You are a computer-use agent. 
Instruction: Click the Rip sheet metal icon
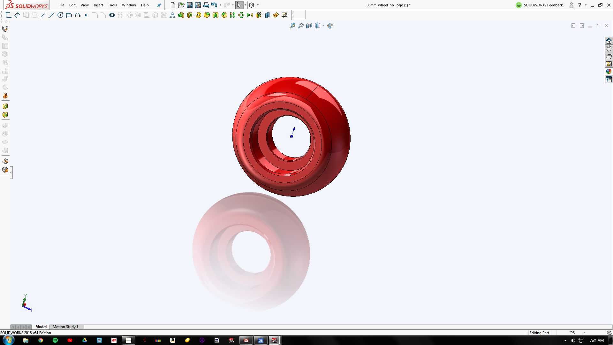[x=5, y=170]
